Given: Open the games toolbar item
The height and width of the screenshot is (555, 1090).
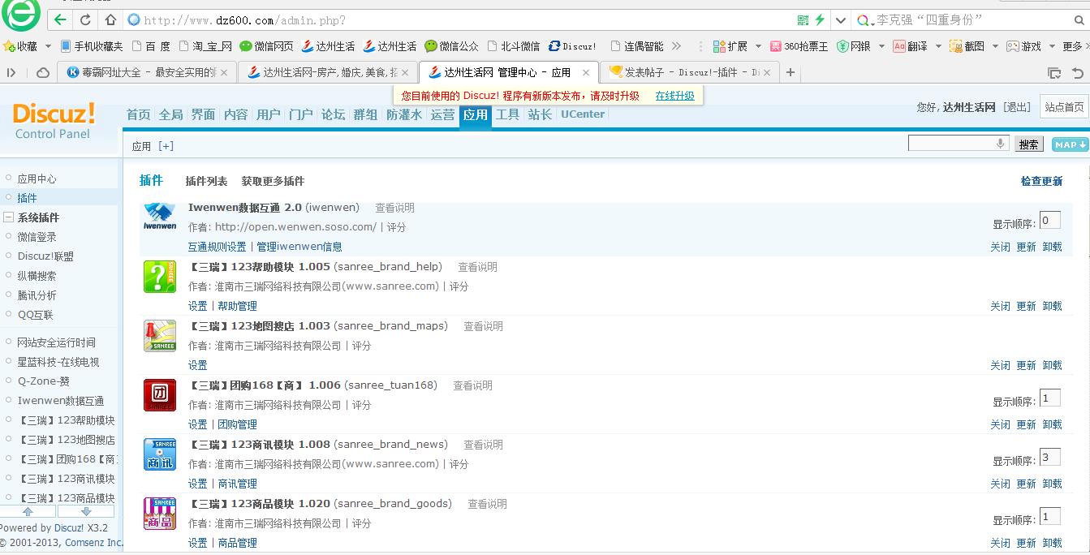Looking at the screenshot, I should click(1023, 46).
